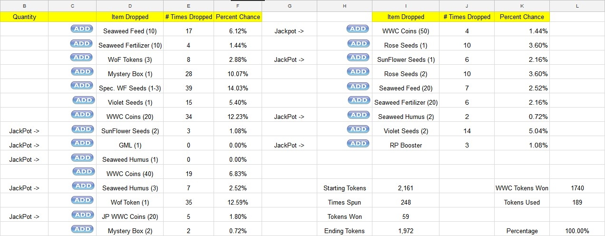Click ADD button beside Mystery Box (1)

pyautogui.click(x=82, y=72)
